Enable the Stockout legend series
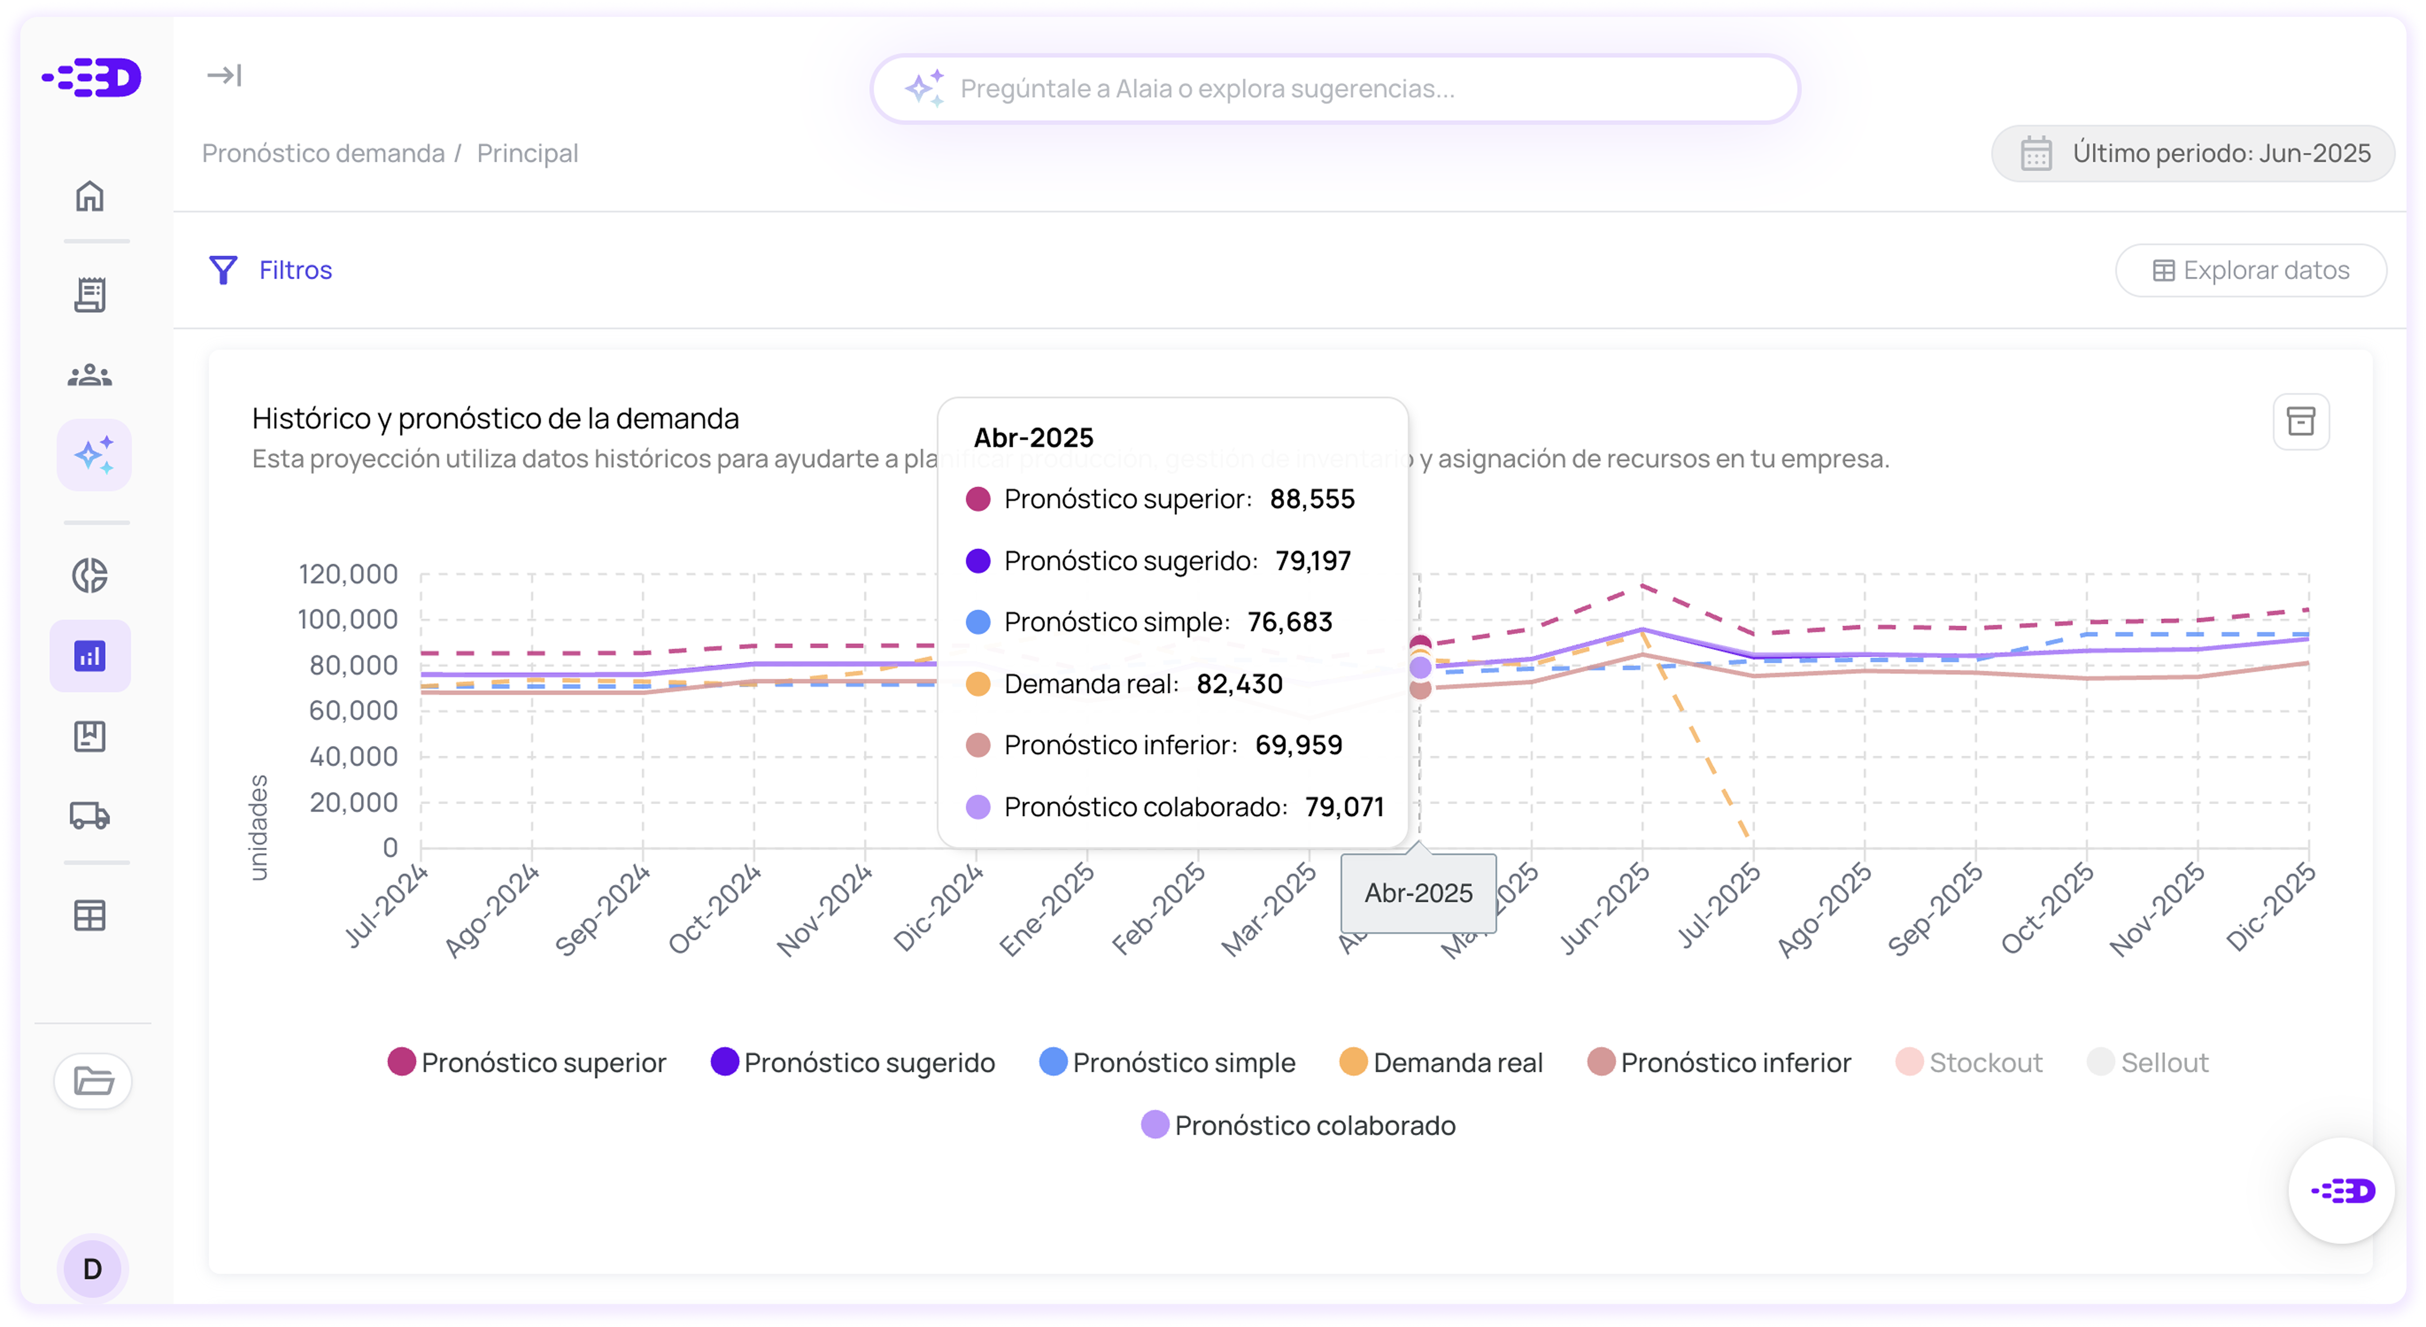The width and height of the screenshot is (2426, 1327). pyautogui.click(x=1968, y=1062)
